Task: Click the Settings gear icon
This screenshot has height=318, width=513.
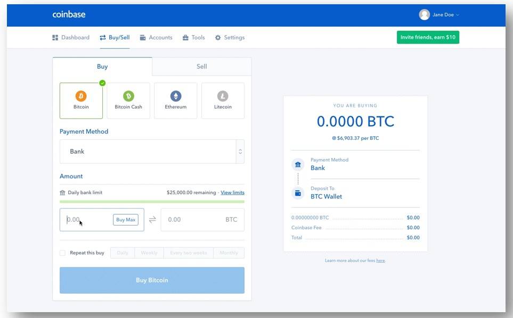Action: (217, 37)
